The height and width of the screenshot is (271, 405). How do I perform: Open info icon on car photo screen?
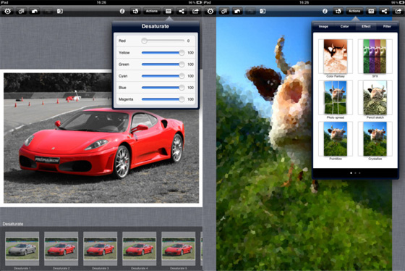pos(122,11)
